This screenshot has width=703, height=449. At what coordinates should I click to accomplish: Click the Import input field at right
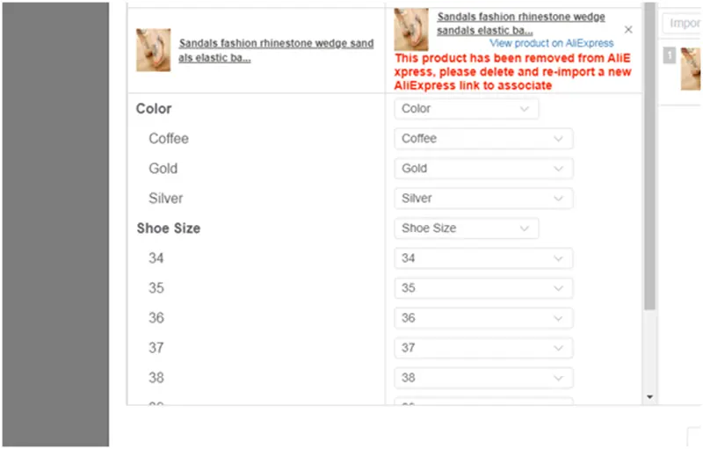tap(683, 23)
